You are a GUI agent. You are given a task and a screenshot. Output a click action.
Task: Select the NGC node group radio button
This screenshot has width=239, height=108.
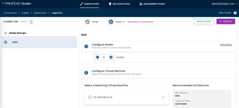(6, 42)
